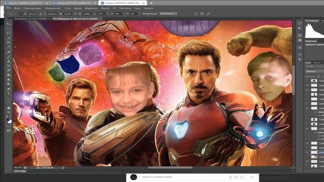Select the Gradient tool

click(x=9, y=75)
